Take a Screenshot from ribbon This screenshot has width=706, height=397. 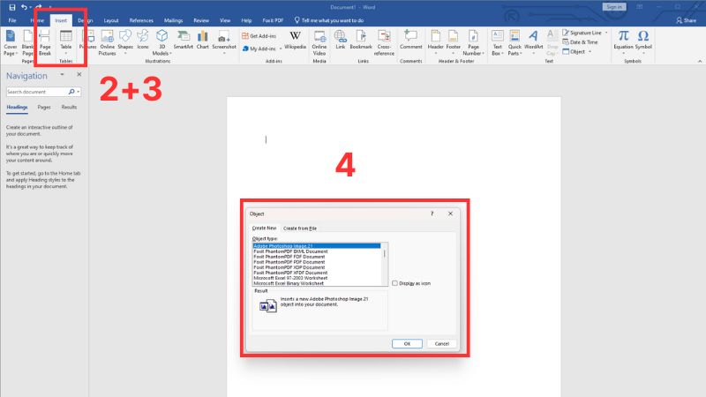point(224,42)
